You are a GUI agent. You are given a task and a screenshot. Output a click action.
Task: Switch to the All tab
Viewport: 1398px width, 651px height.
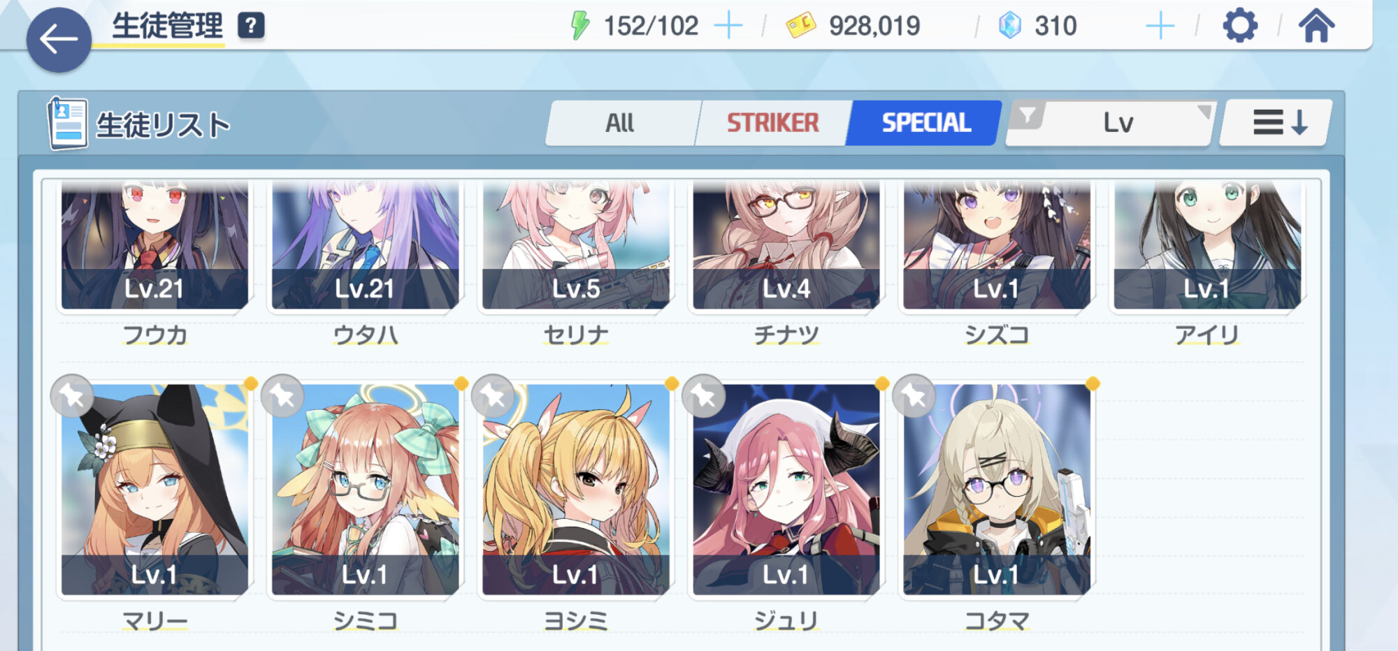coord(620,123)
